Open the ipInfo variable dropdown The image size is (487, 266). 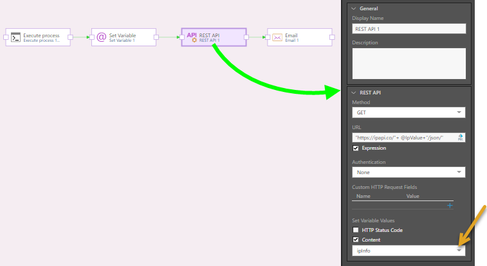pyautogui.click(x=409, y=251)
